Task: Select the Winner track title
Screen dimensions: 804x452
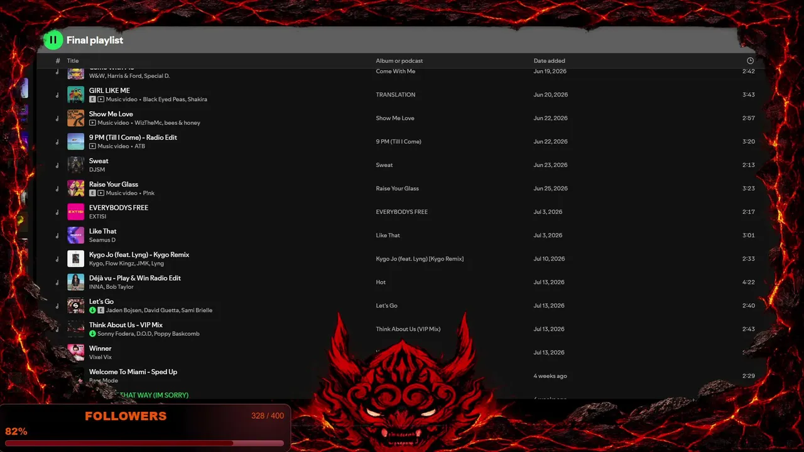Action: point(100,348)
